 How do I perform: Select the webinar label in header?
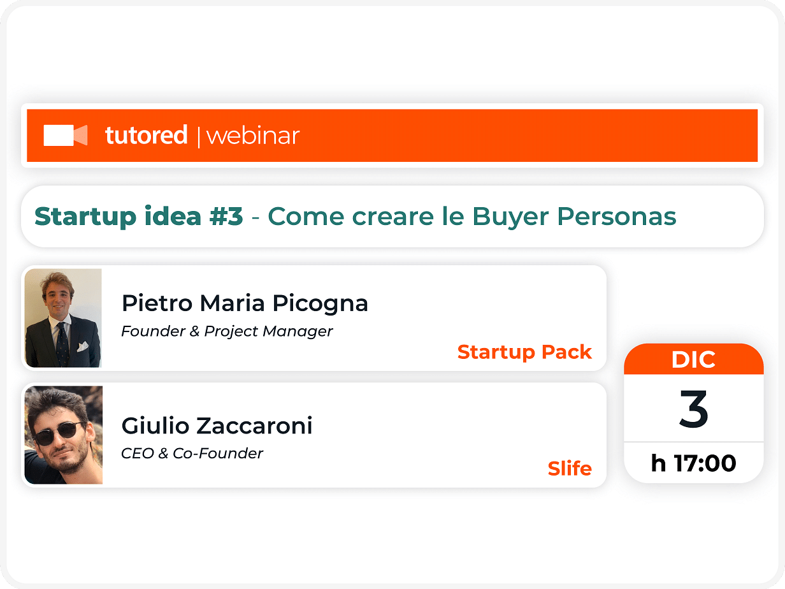pyautogui.click(x=253, y=136)
